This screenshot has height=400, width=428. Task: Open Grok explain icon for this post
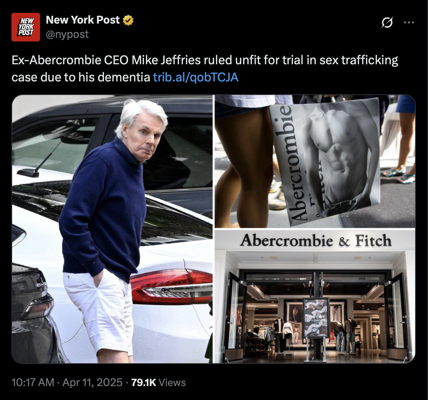tap(387, 22)
